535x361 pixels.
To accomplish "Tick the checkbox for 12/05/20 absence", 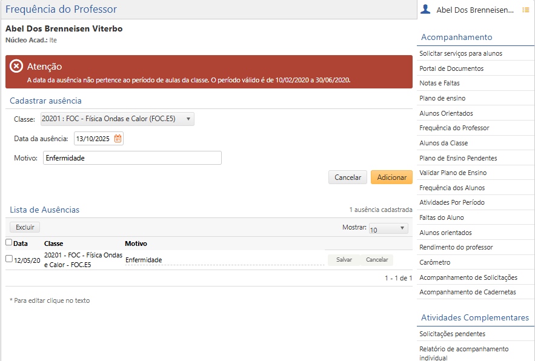I will click(x=8, y=259).
